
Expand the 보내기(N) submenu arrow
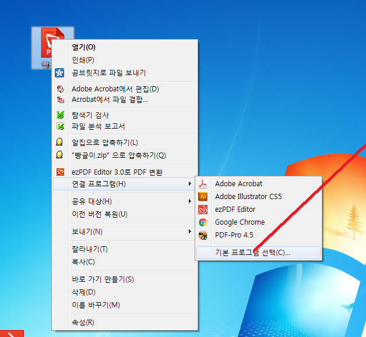[190, 231]
